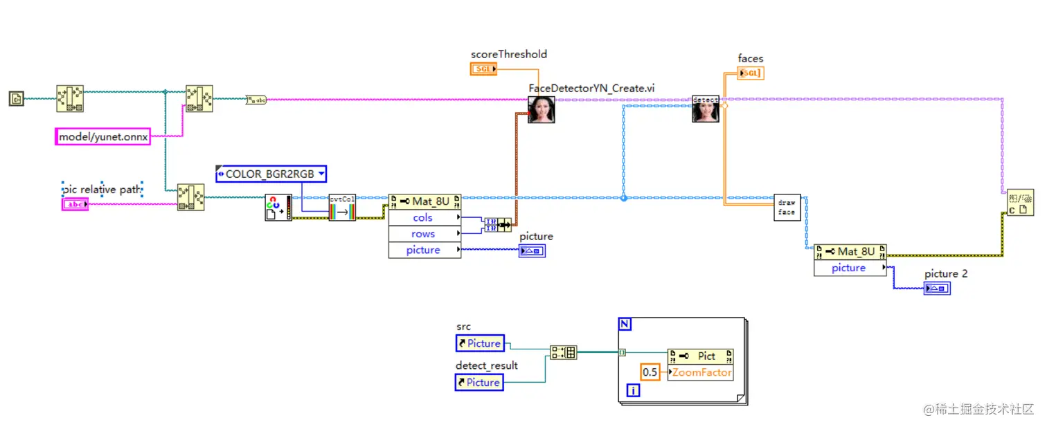Select the abc string constant under pic relative path
Screen dimensions: 1047x429
(75, 203)
